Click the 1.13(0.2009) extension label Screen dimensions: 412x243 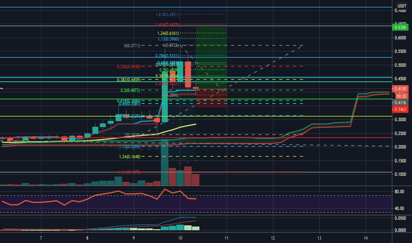pyautogui.click(x=130, y=147)
